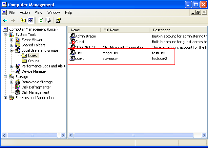208x148 pixels.
Task: Click the user list horizontal scrollbar thumb
Action: pyautogui.click(x=134, y=136)
